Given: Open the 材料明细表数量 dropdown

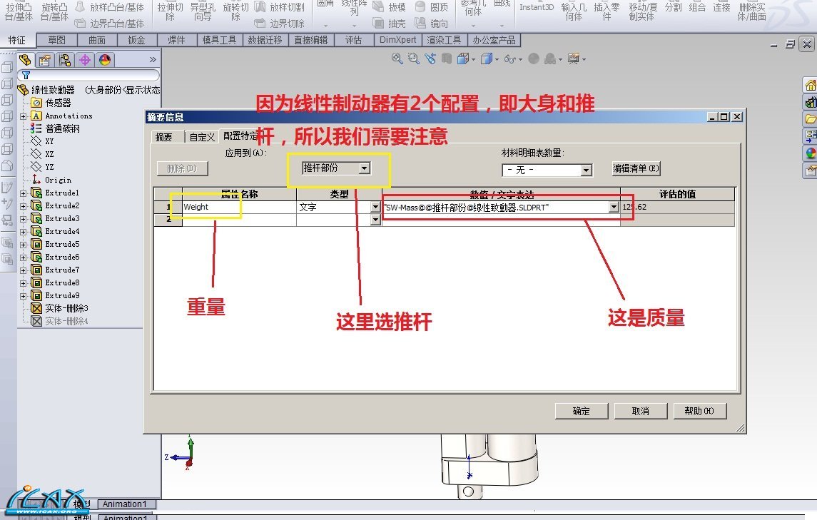Looking at the screenshot, I should [x=587, y=170].
